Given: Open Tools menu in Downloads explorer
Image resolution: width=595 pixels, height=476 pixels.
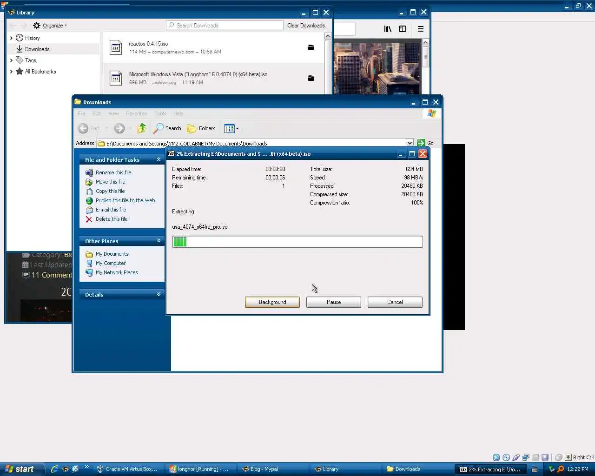Looking at the screenshot, I should tap(160, 113).
